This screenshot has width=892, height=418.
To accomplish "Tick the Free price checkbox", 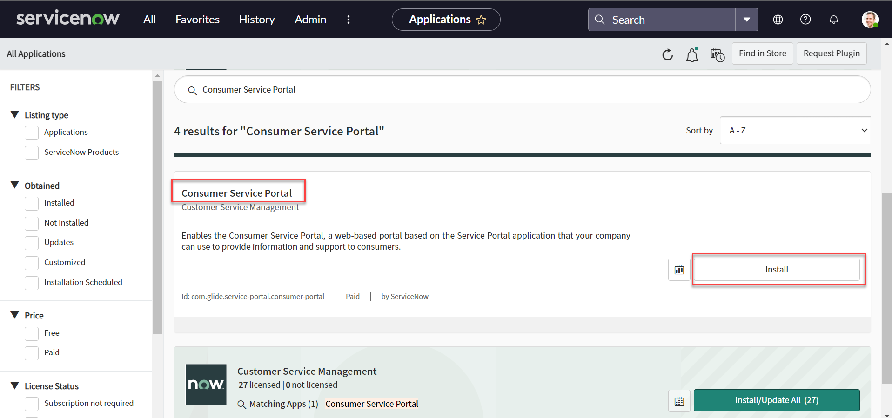I will 32,333.
